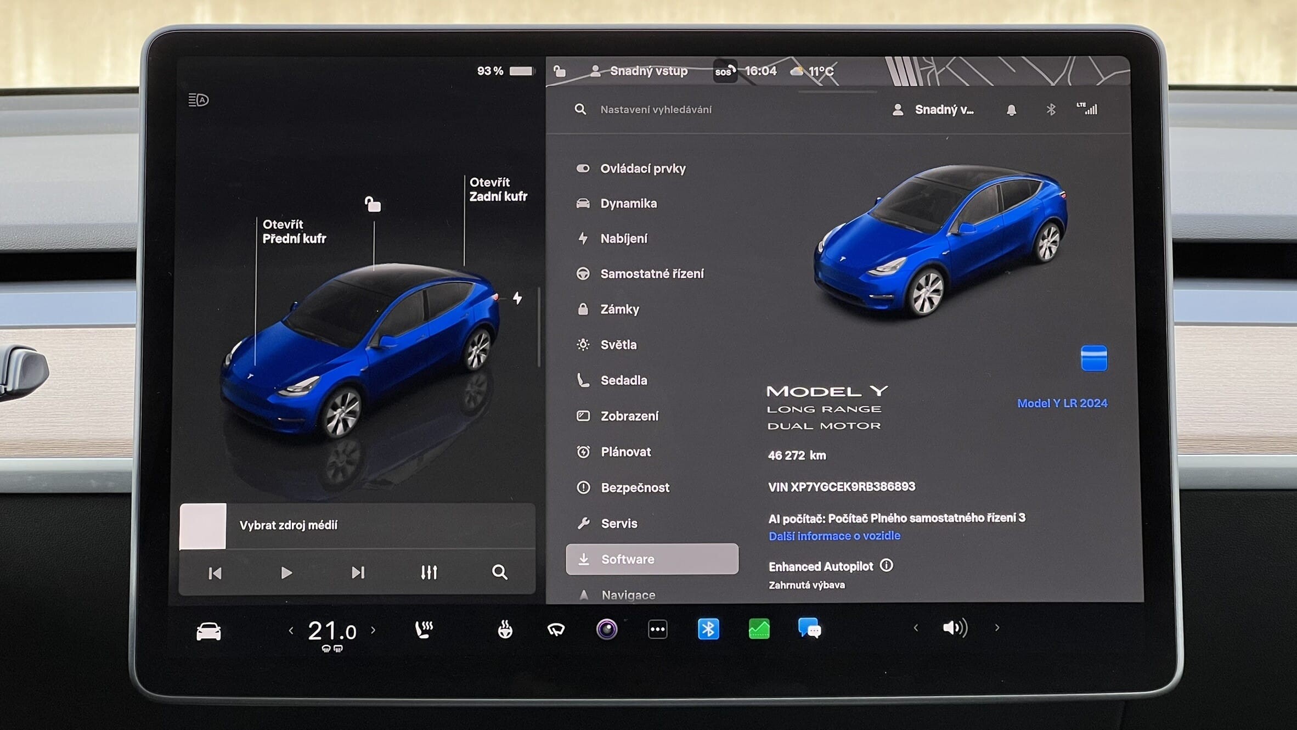Open the messages chat app icon
Screen dimensions: 1297x730
pos(810,628)
